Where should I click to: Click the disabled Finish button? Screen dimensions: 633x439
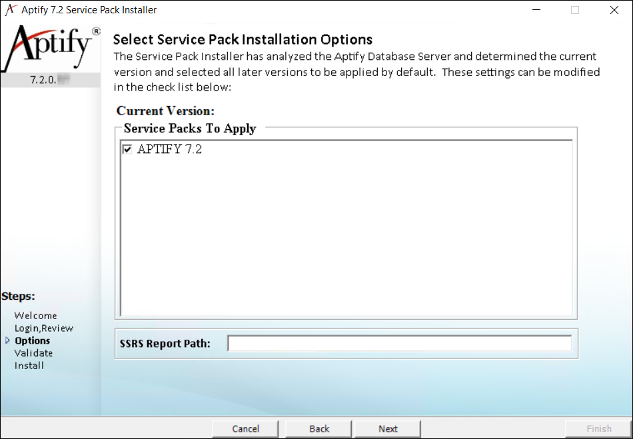point(599,429)
